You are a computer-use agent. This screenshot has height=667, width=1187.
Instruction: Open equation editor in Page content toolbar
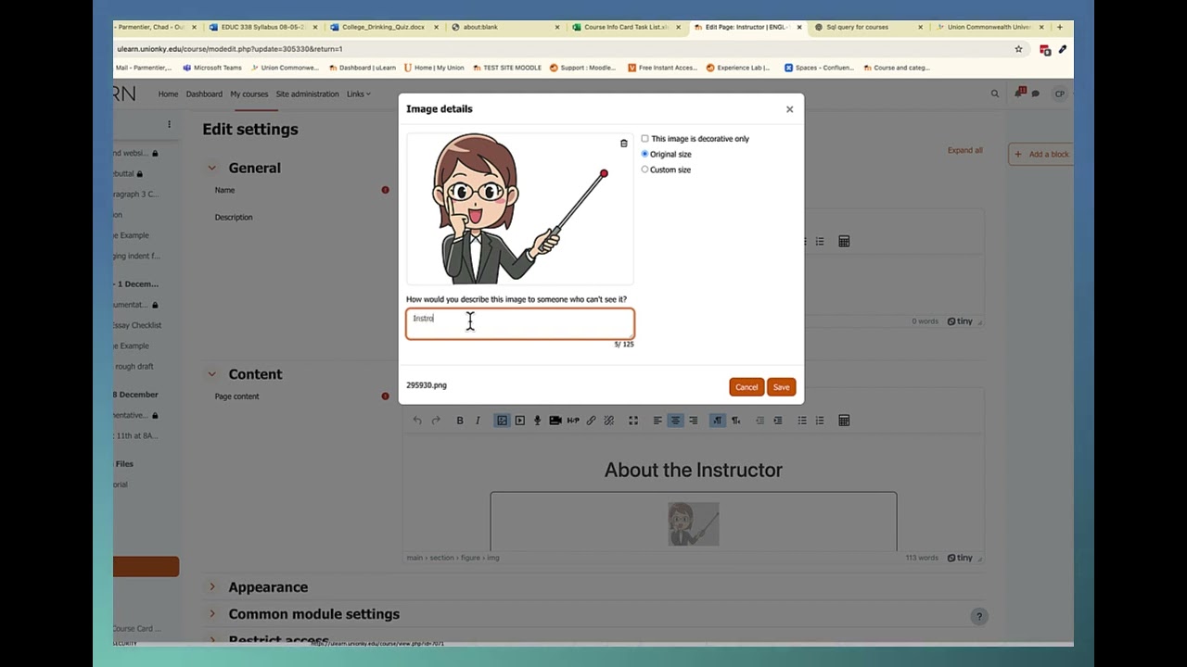tap(844, 421)
